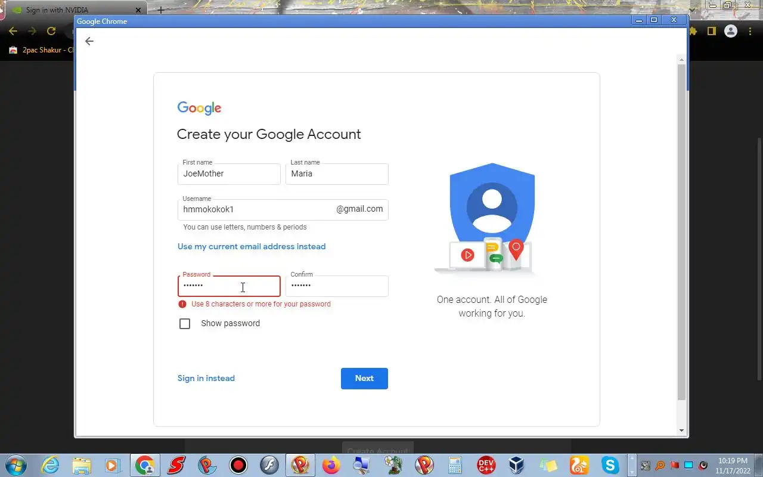Viewport: 763px width, 477px height.
Task: Tick the Show password checkbox
Action: [x=185, y=324]
